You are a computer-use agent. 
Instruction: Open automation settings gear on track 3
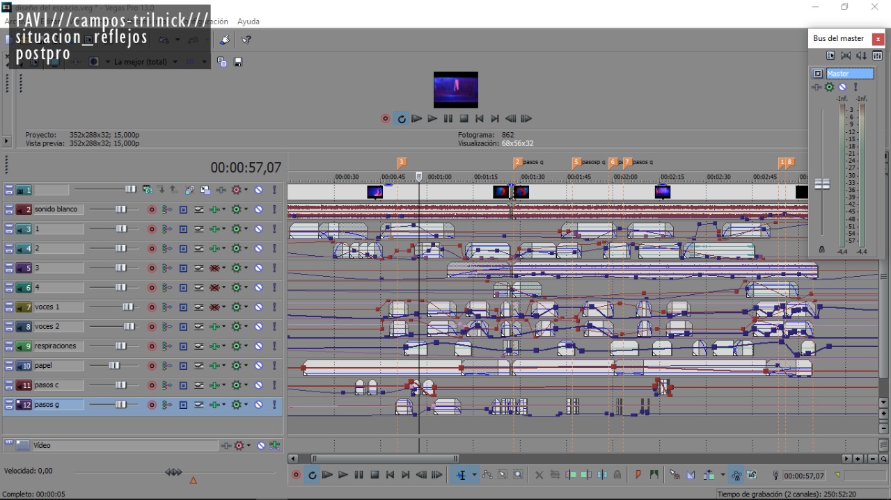pyautogui.click(x=237, y=268)
